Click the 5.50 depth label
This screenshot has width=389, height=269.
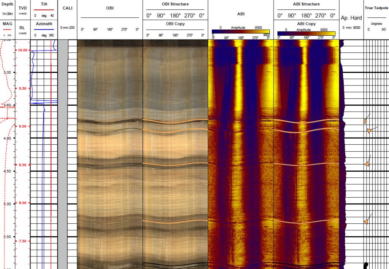pos(7,237)
